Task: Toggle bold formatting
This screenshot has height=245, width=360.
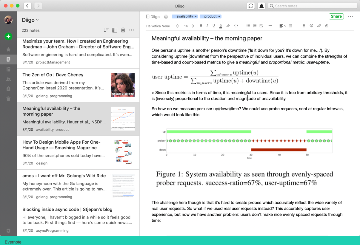Action: coord(201,26)
